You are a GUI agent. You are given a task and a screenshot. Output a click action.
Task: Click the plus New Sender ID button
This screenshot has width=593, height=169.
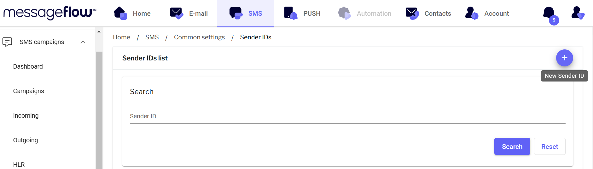[564, 58]
